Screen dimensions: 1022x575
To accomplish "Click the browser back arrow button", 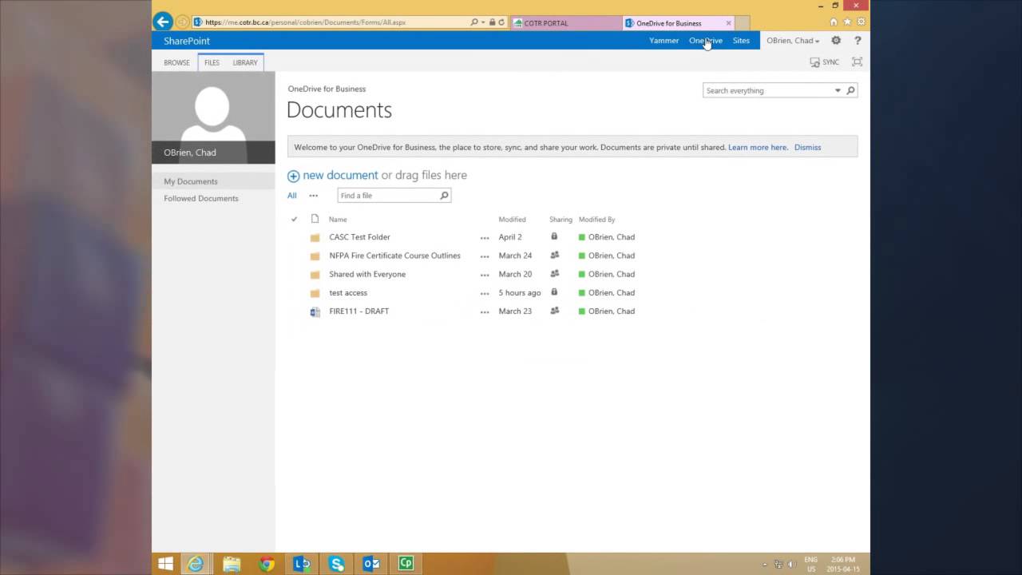I will 163,22.
